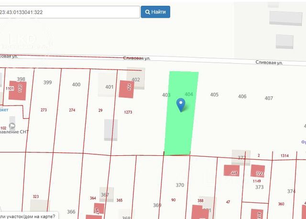The height and width of the screenshot is (219, 306).
Task: Click parcel label 400
Action: (x=76, y=84)
